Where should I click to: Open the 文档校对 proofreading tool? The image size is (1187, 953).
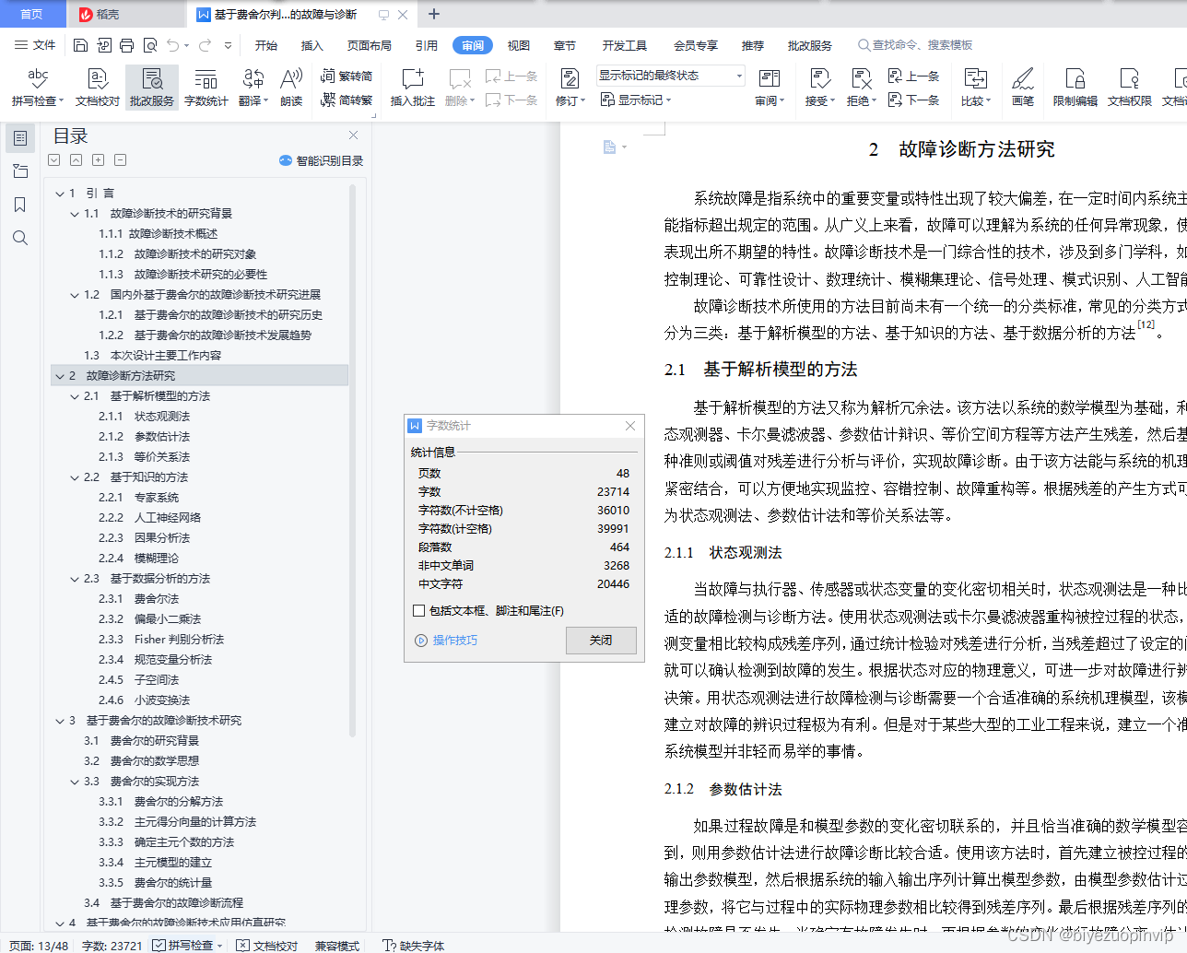(x=98, y=87)
